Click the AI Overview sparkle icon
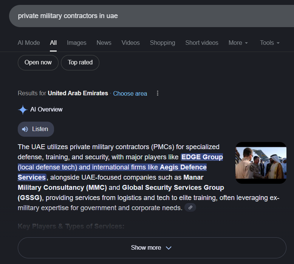Viewport: 294px width, 264px height. tap(23, 110)
